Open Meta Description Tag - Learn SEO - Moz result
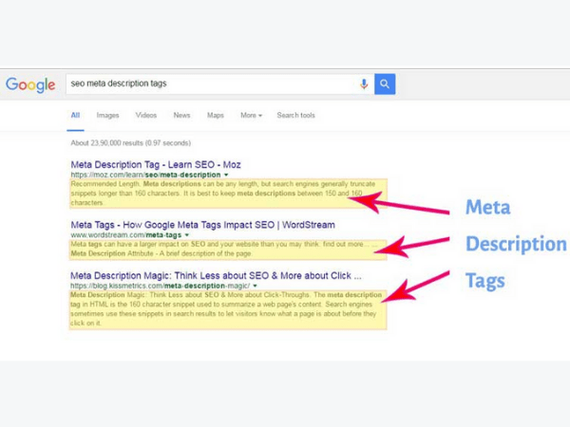The height and width of the screenshot is (427, 570). (156, 164)
